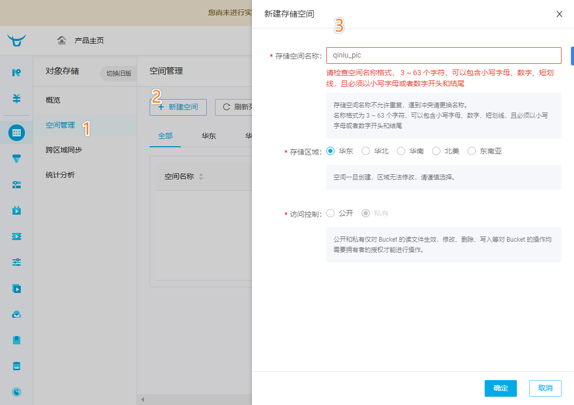The width and height of the screenshot is (574, 405).
Task: Open the funnel-shaped icon in the sidebar
Action: click(17, 159)
